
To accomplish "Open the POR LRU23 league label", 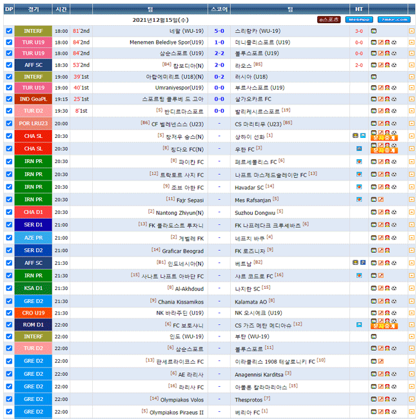I will click(x=34, y=123).
